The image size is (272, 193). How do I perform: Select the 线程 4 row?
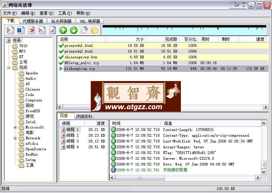coord(83,147)
